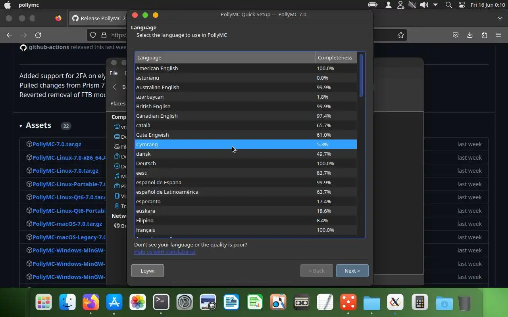Screen dimensions: 508x317
Task: Open Photos app in the dock
Action: (138, 303)
